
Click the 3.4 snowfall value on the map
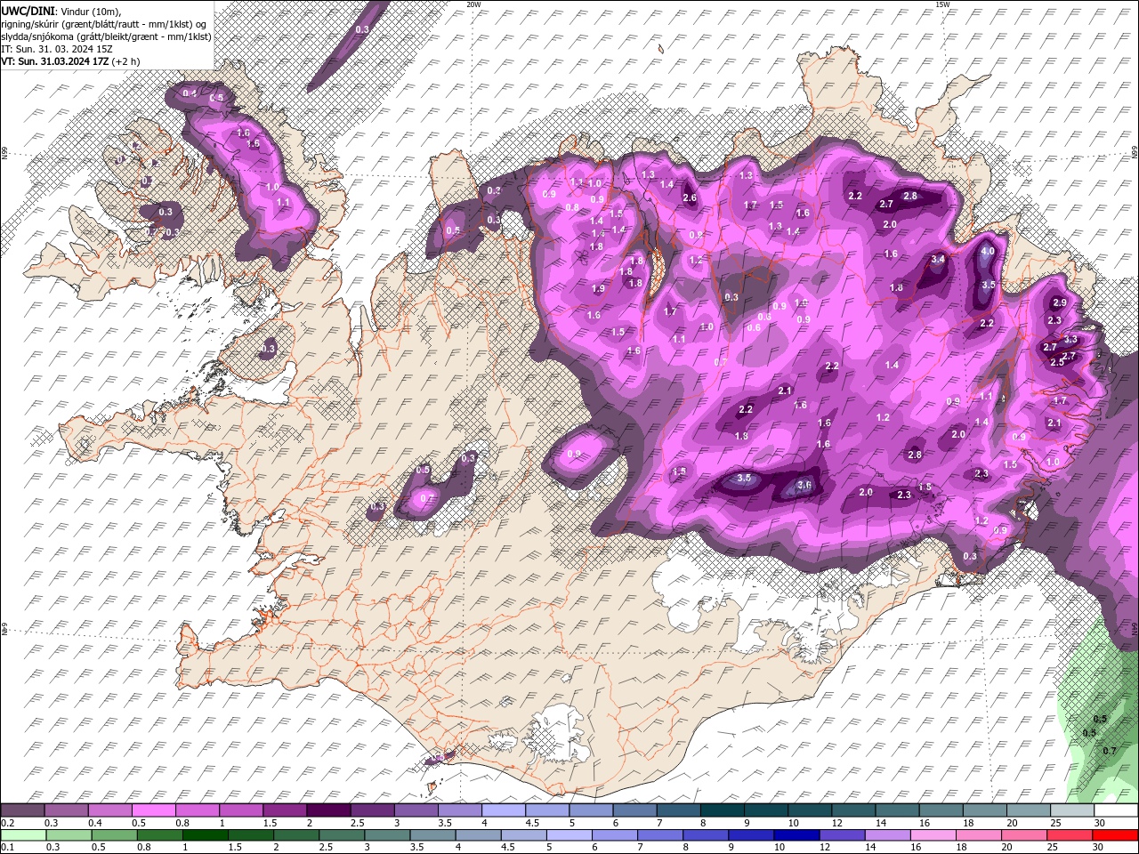click(x=937, y=260)
